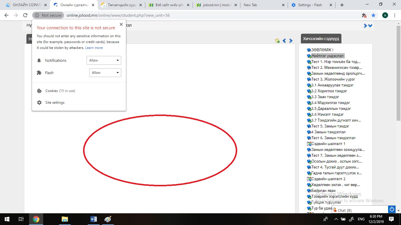Click the extensions puzzle icon in toolbar
Screen dimensions: 401x225
(364, 15)
